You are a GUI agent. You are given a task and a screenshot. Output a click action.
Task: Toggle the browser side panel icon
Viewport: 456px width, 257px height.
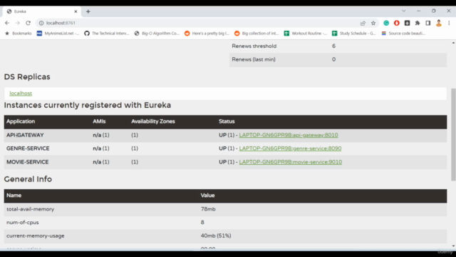tap(428, 23)
